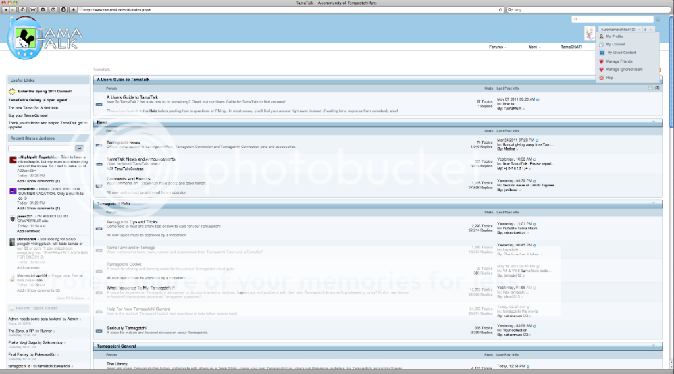Go back with the browser back arrow

point(5,9)
